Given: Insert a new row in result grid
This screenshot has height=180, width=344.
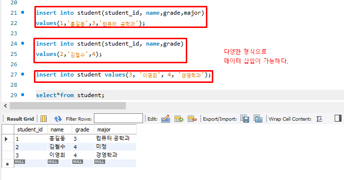Looking at the screenshot, I should [x=179, y=119].
